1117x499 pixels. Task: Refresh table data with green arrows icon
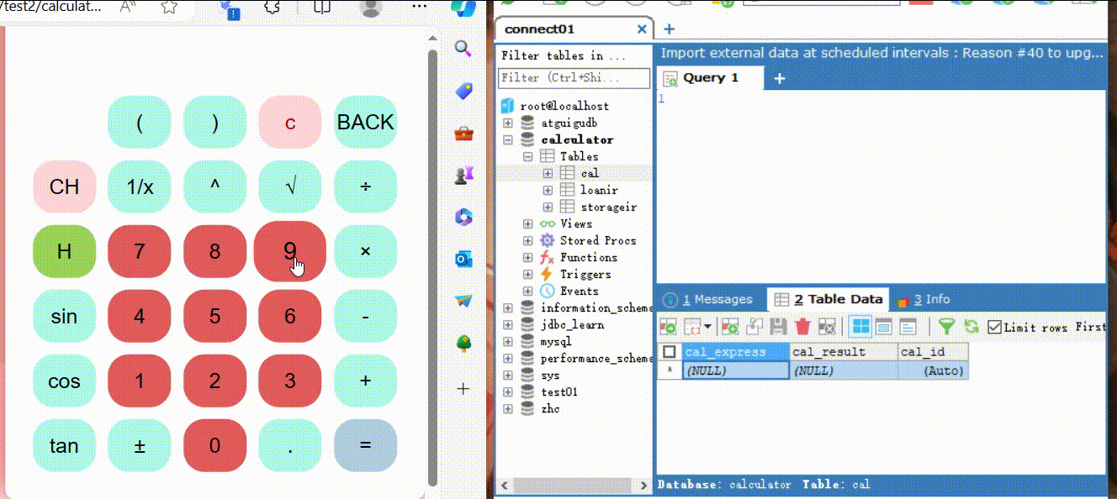coord(971,326)
